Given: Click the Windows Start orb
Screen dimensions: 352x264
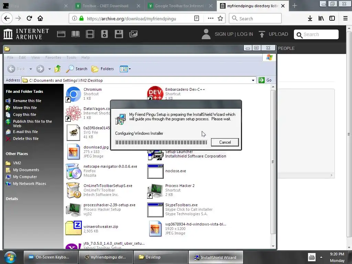Looking at the screenshot, I should tap(10, 257).
